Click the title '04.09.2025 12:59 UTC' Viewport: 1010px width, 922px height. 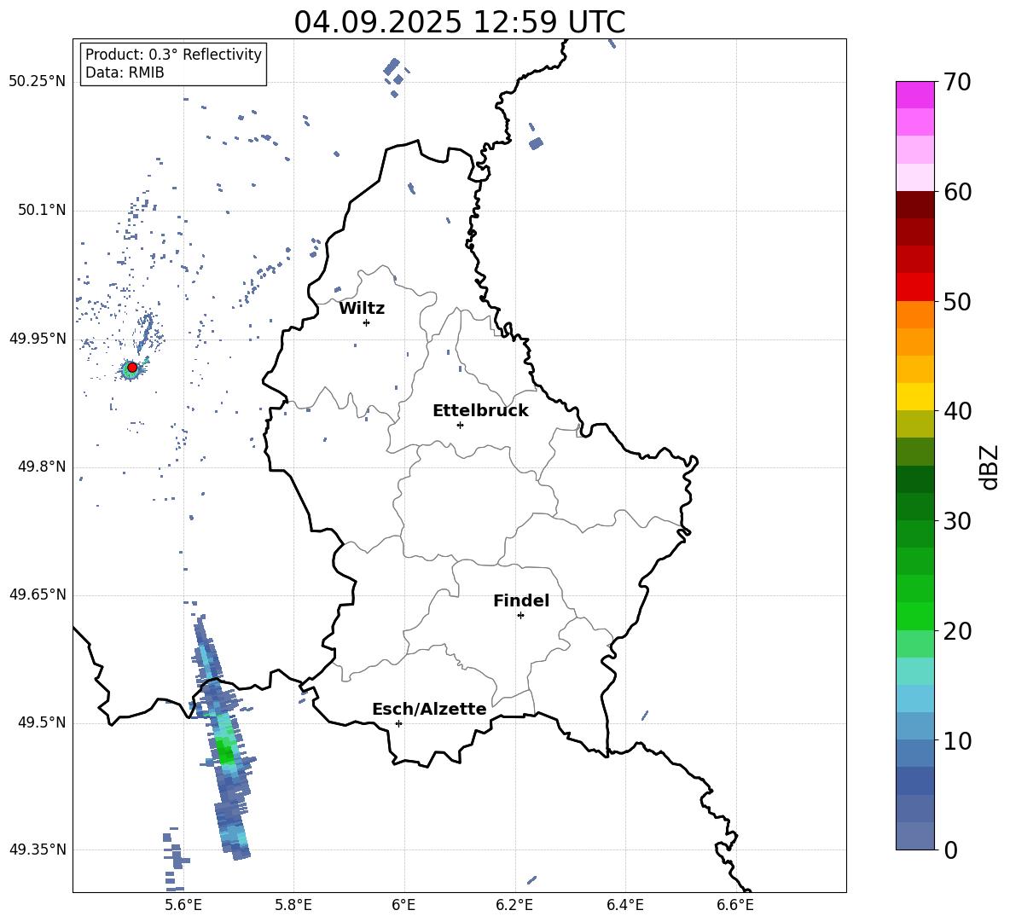click(459, 22)
